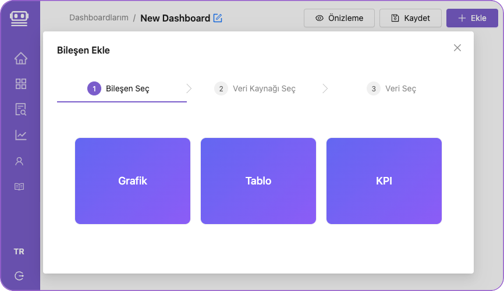The height and width of the screenshot is (291, 504).
Task: Open the user profile icon
Action: [19, 161]
